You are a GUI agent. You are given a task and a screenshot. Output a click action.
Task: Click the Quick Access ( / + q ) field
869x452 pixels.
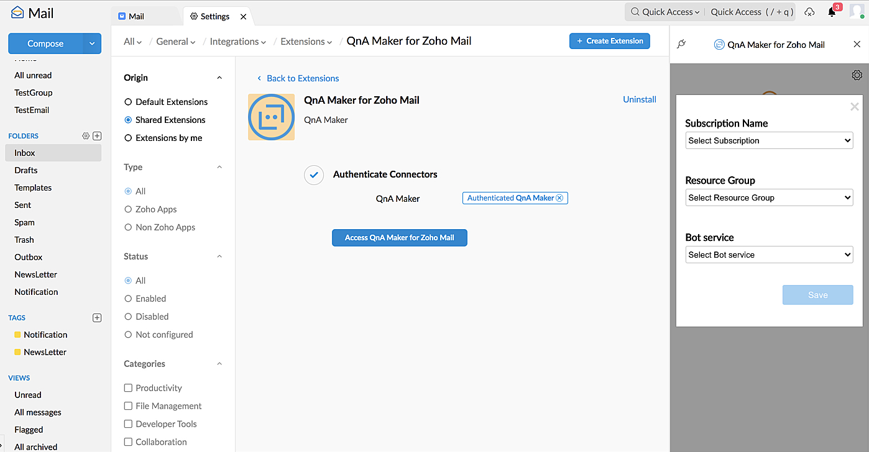pos(752,12)
